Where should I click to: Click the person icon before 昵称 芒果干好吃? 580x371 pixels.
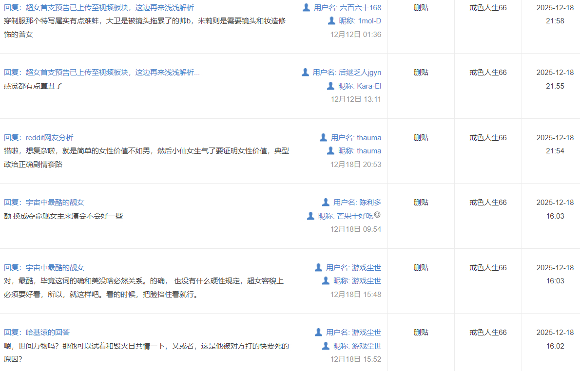click(310, 216)
